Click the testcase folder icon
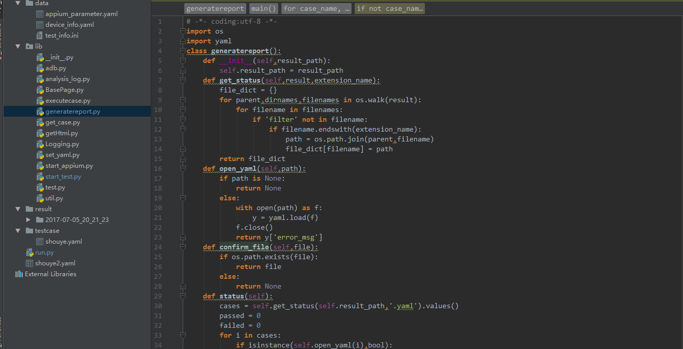 coord(29,231)
